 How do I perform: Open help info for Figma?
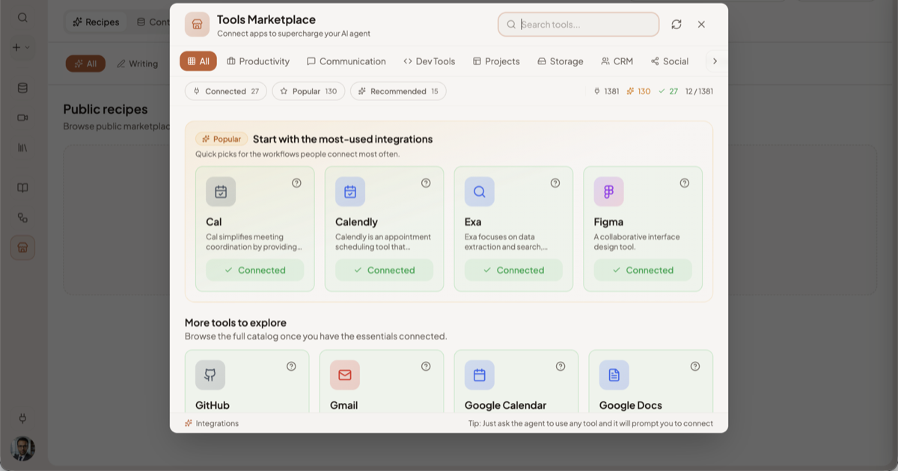click(685, 183)
